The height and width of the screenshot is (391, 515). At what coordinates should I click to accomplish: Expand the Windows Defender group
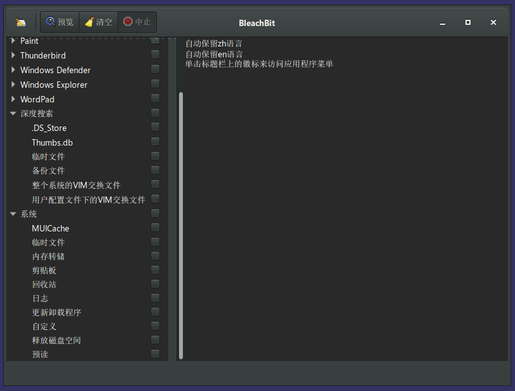pyautogui.click(x=13, y=70)
